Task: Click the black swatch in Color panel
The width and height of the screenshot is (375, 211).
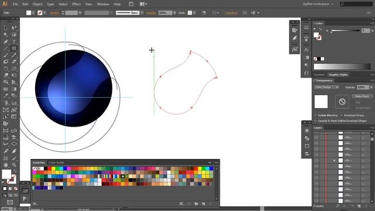Action: pos(319,59)
